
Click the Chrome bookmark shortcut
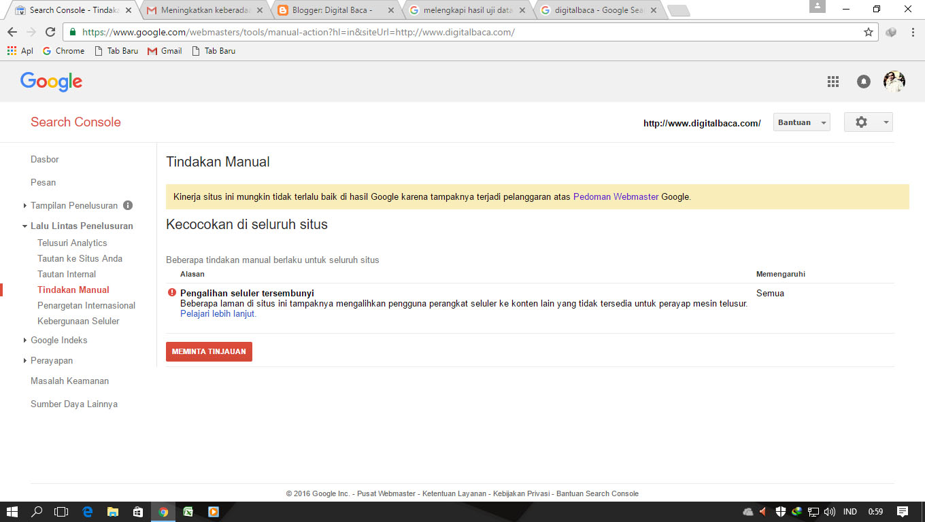(63, 51)
